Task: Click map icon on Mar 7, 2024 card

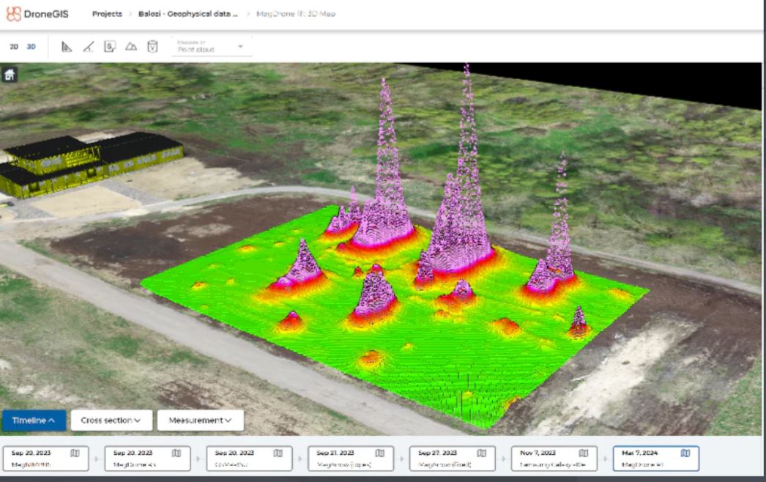Action: coord(685,453)
